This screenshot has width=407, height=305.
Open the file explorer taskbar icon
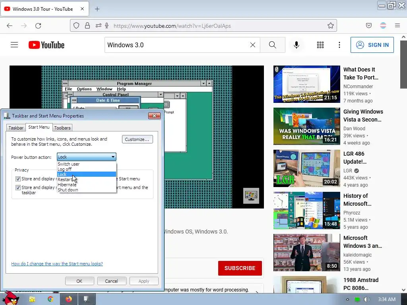click(x=32, y=299)
